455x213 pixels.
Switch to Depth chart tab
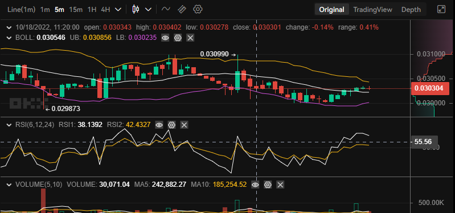[411, 10]
